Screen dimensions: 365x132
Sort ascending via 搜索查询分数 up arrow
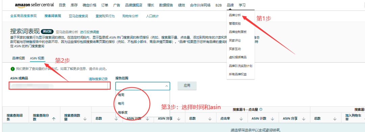pyautogui.click(x=54, y=119)
